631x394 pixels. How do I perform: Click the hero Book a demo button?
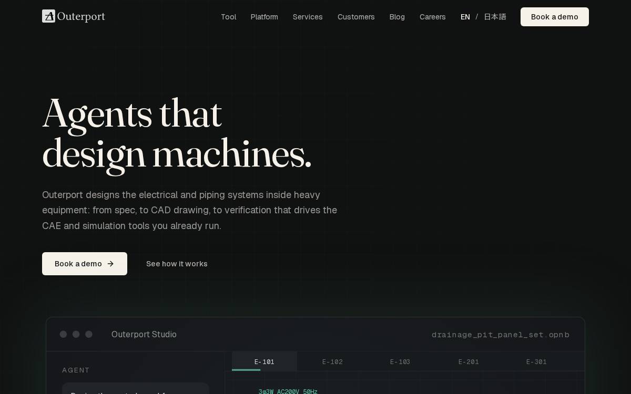point(85,264)
